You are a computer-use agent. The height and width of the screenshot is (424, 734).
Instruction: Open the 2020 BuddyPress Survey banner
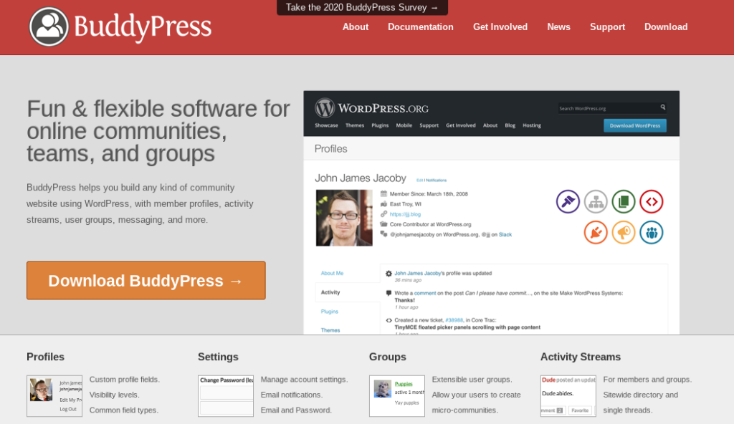(x=362, y=7)
